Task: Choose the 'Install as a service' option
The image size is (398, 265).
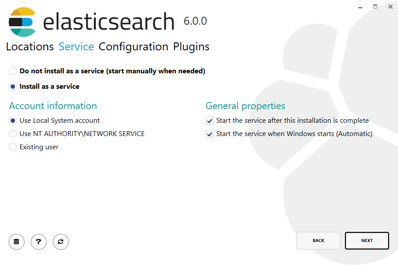Action: [13, 87]
